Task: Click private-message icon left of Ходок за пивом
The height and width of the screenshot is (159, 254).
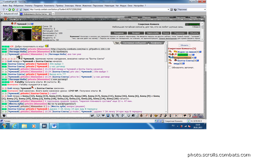Action: pyautogui.click(x=170, y=51)
